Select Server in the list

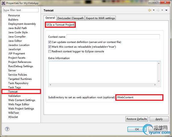pos(12,70)
